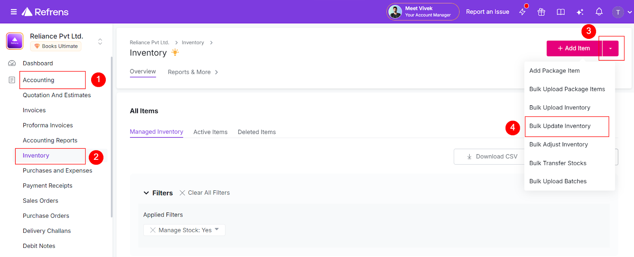This screenshot has width=634, height=257.
Task: Open Sales Orders
Action: (40, 201)
